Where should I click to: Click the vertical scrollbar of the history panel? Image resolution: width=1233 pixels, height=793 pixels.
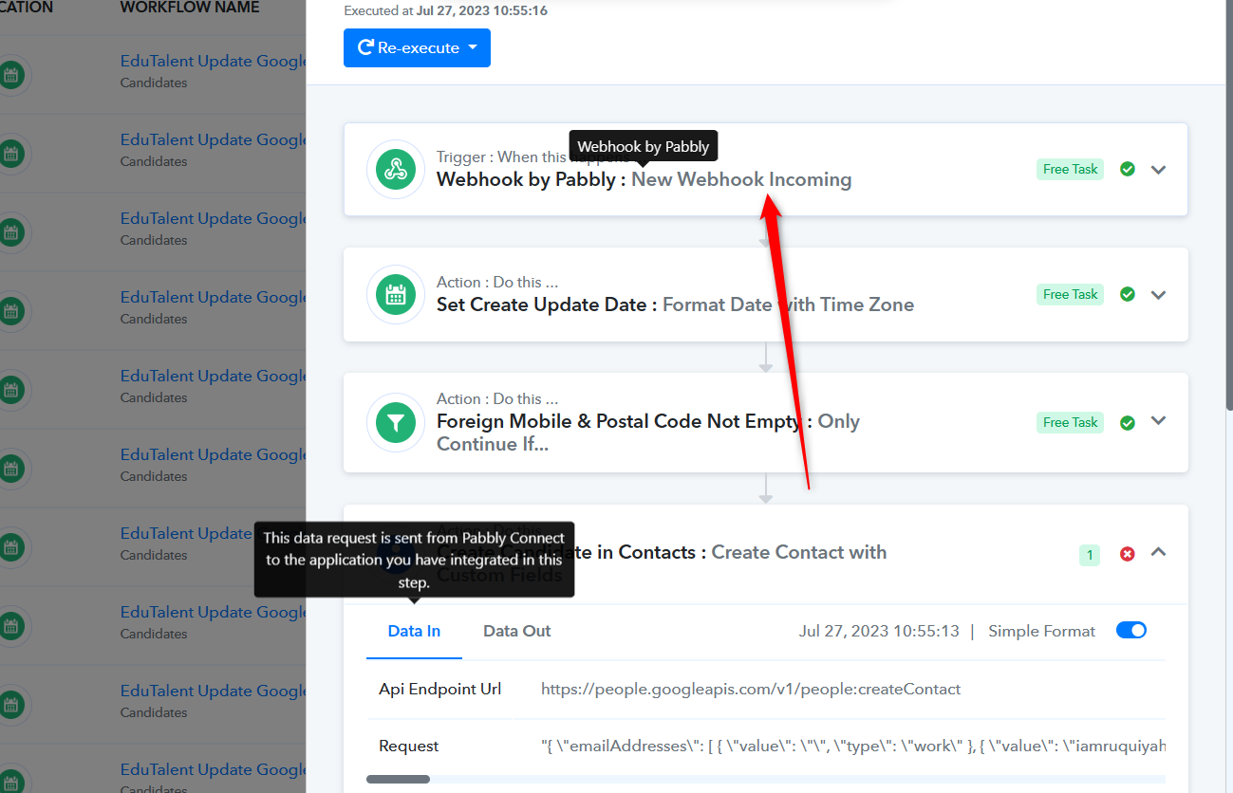[1228, 204]
